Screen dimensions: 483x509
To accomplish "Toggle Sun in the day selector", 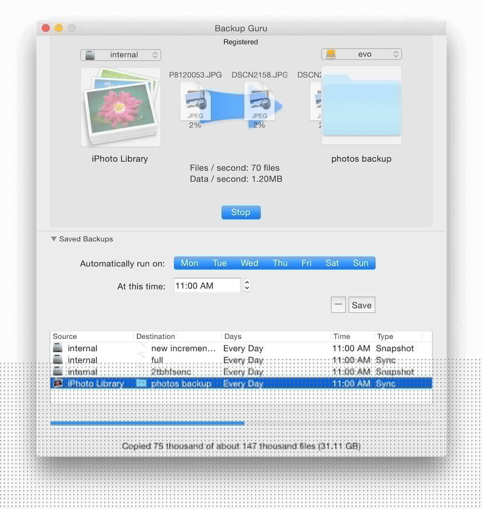I will [x=360, y=263].
